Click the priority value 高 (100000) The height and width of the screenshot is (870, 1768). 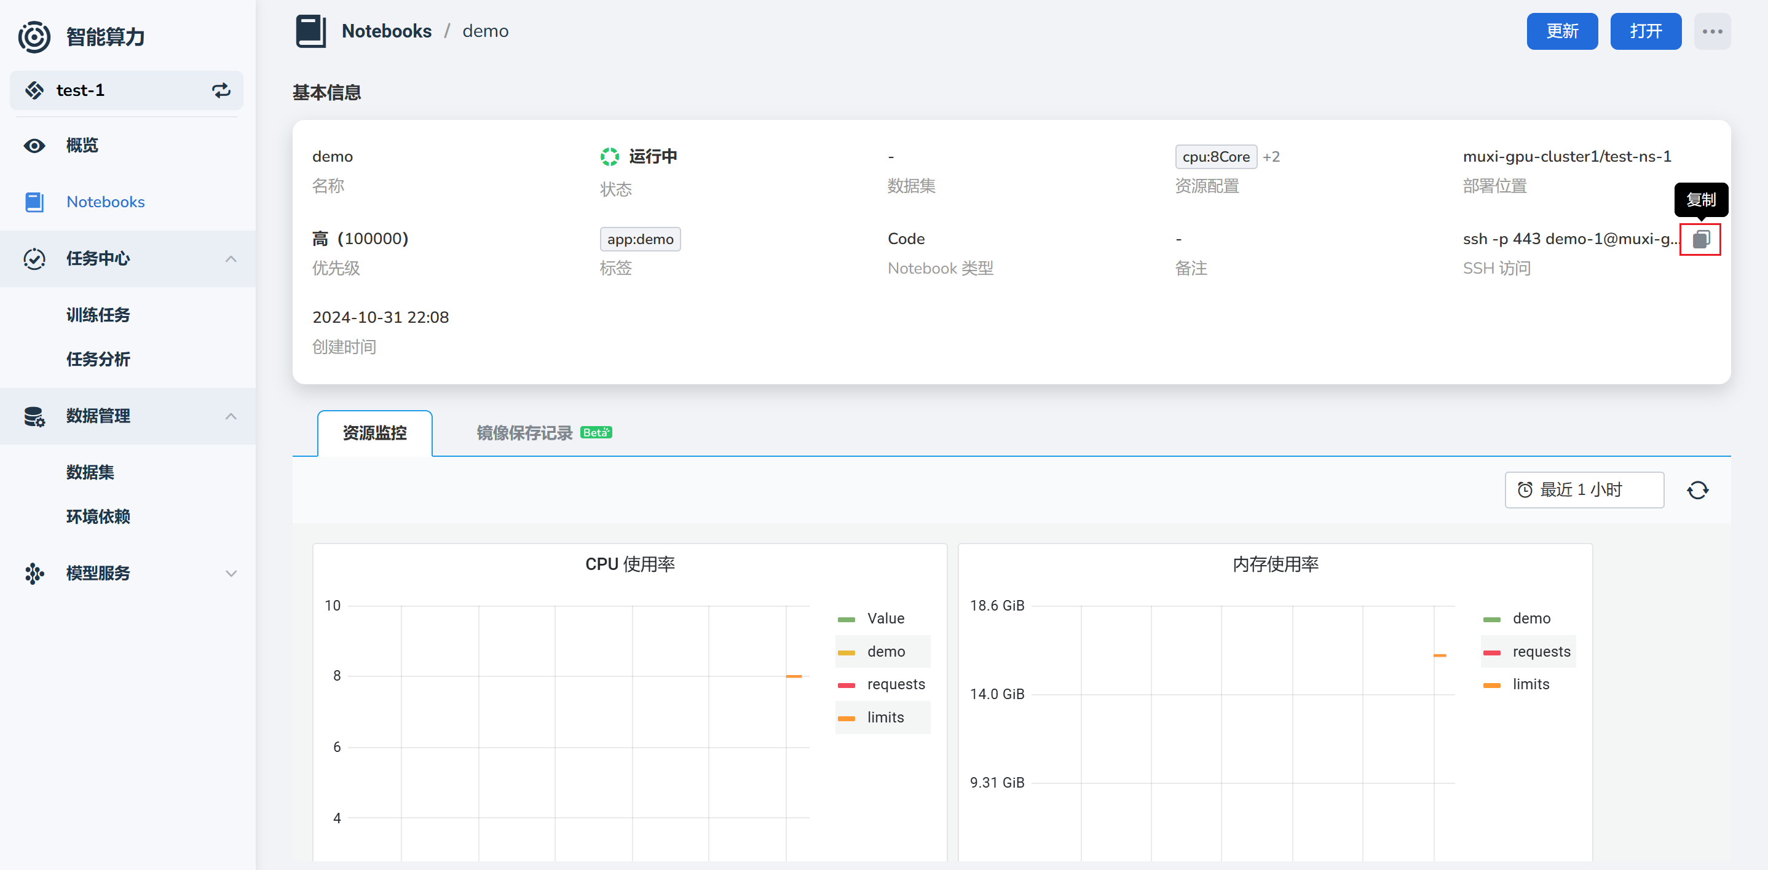tap(360, 239)
